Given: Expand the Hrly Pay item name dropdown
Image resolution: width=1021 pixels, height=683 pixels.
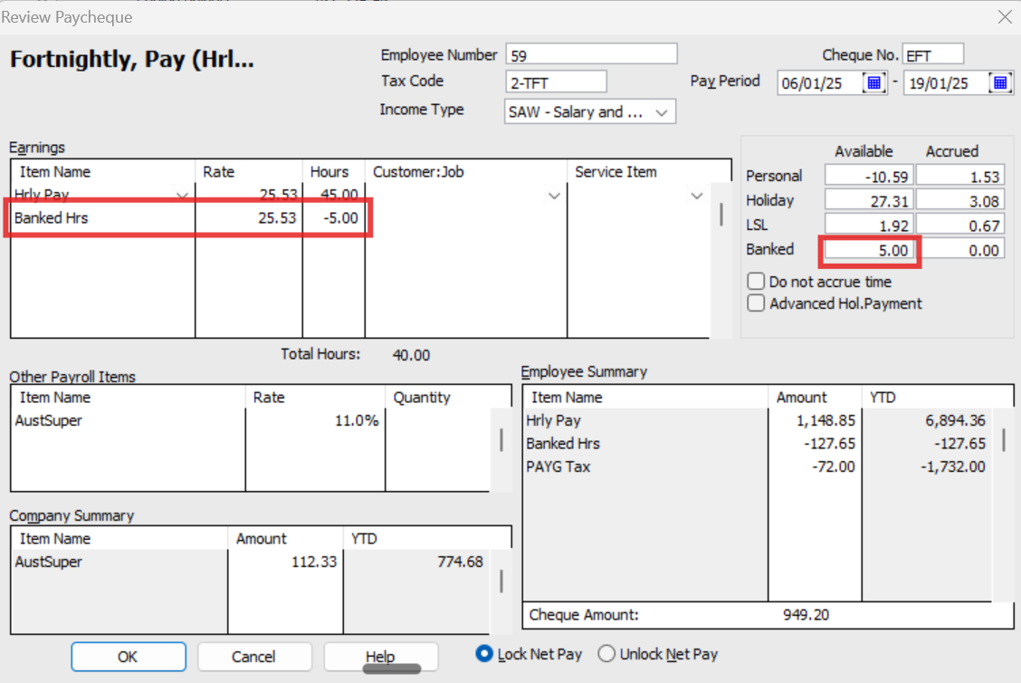Looking at the screenshot, I should click(182, 195).
